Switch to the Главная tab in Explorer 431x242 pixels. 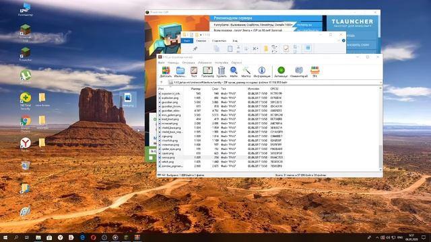(x=201, y=40)
